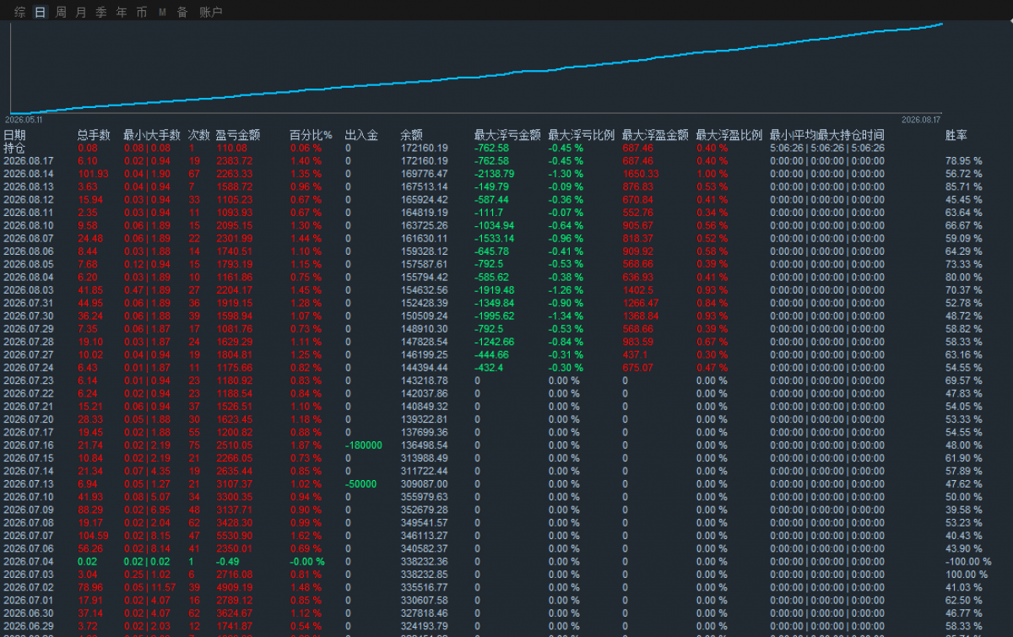Click the 盈亏金额 column header
This screenshot has width=1013, height=637.
pos(238,135)
